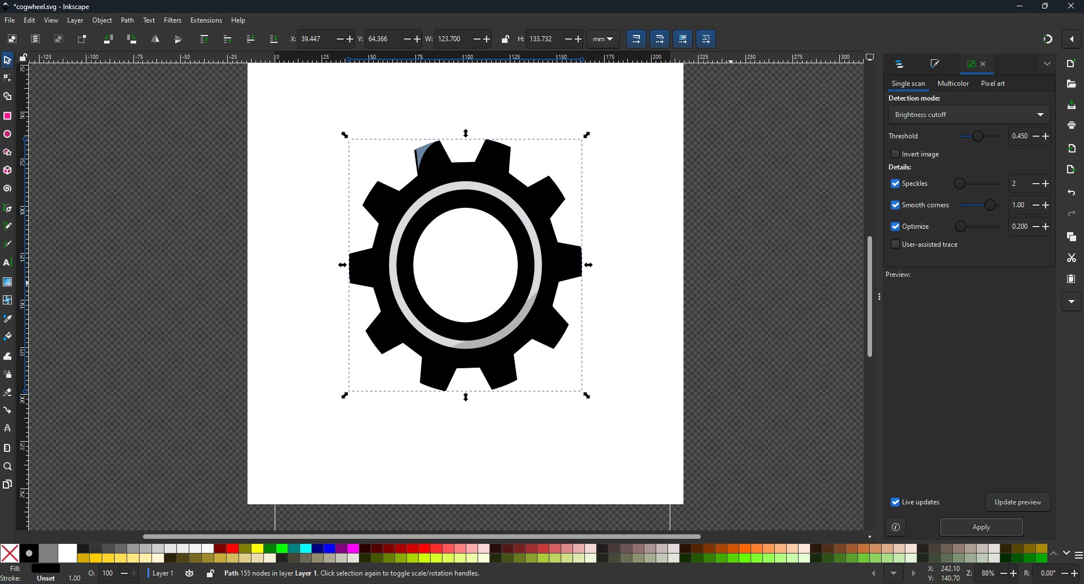Enable the Invert image checkbox
This screenshot has height=584, width=1084.
click(x=895, y=154)
